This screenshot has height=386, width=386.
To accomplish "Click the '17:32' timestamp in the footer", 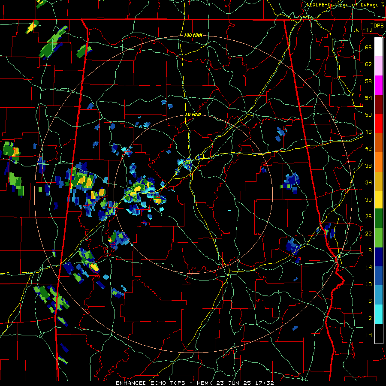I will (x=264, y=383).
